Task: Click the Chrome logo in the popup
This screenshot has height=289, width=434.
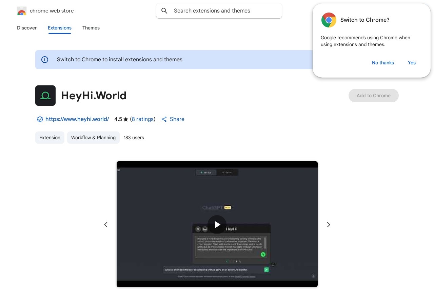Action: pyautogui.click(x=329, y=20)
